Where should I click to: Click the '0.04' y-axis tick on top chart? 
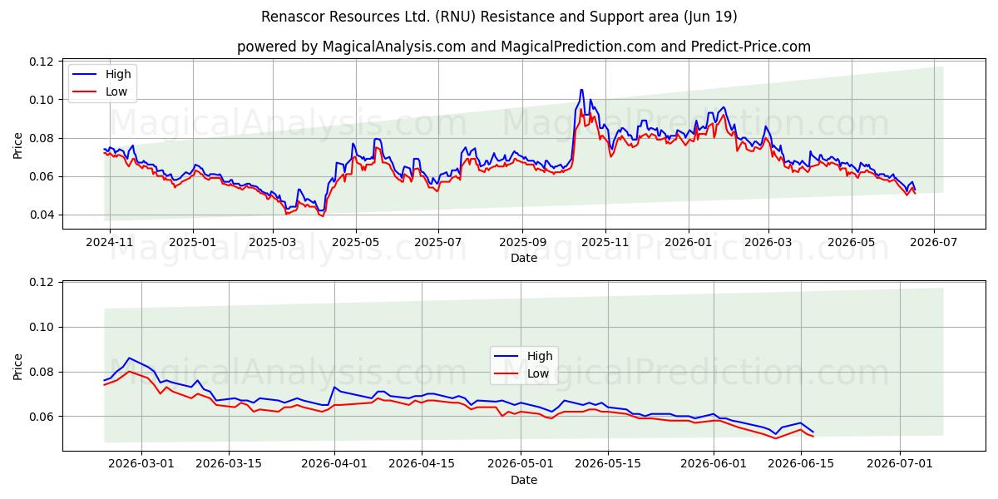point(42,215)
